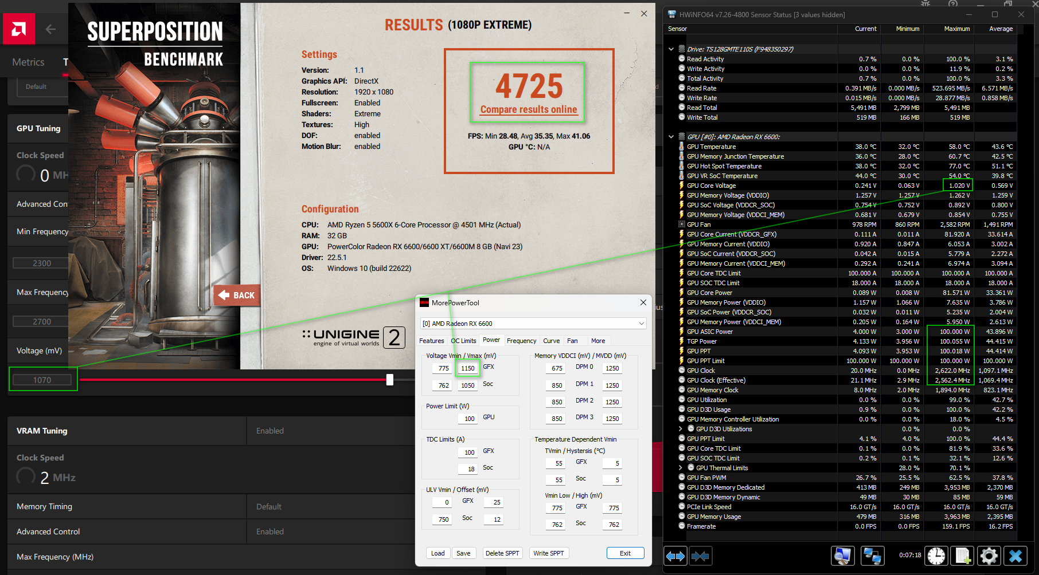
Task: Click AMD Max Frequency field showing 2700
Action: pyautogui.click(x=42, y=321)
